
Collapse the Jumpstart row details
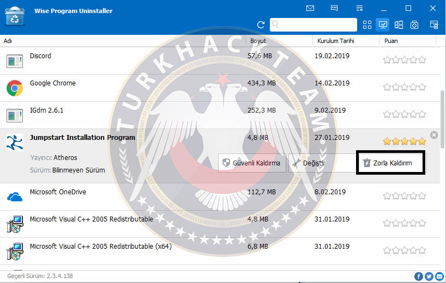[434, 135]
